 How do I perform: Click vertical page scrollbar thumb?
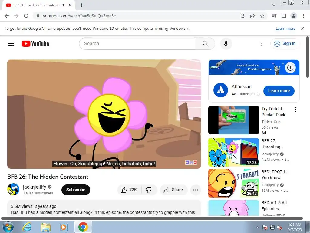[308, 57]
